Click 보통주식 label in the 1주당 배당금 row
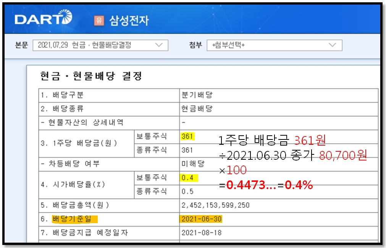The image size is (386, 248). point(152,136)
